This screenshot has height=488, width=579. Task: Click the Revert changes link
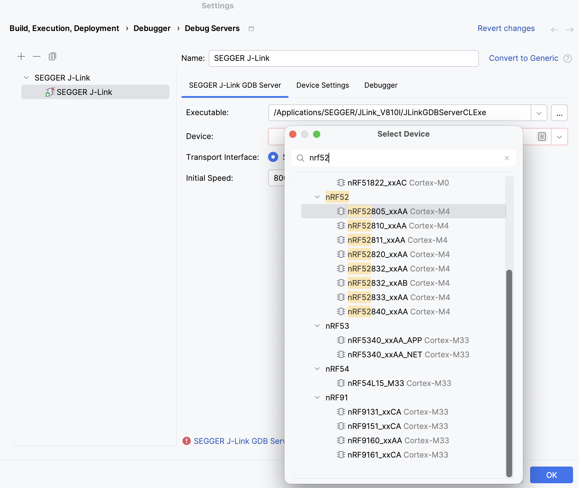click(506, 28)
